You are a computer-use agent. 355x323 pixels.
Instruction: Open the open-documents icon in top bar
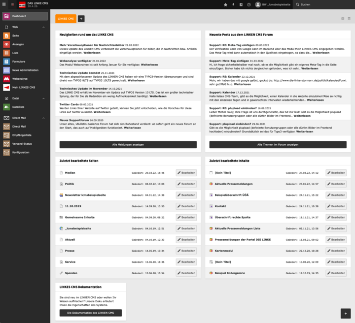pos(241,4)
